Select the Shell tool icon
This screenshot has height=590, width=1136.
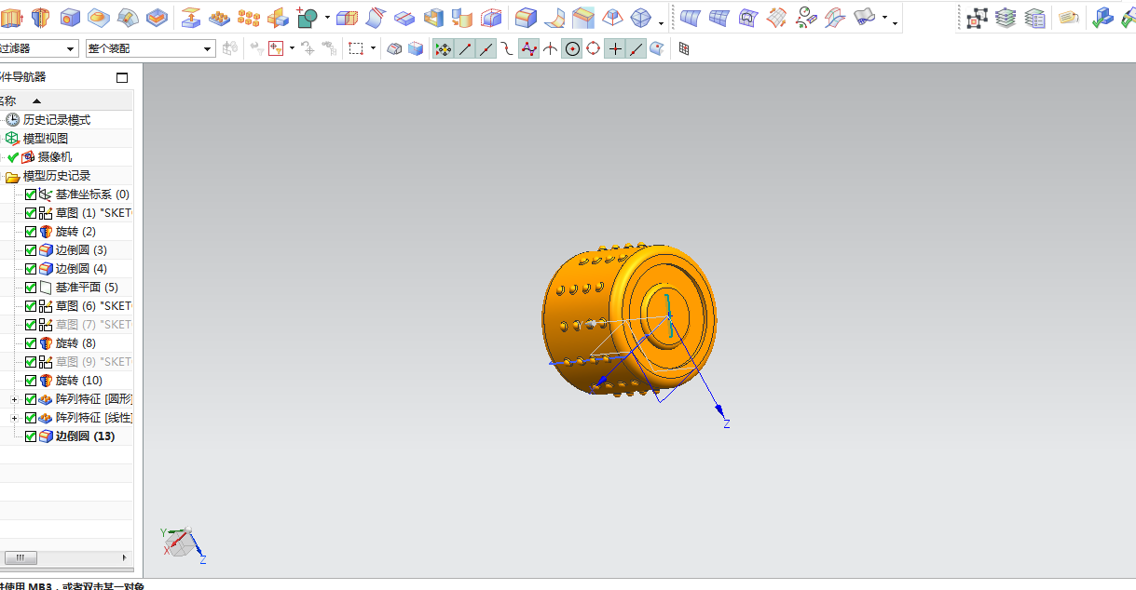tap(434, 17)
